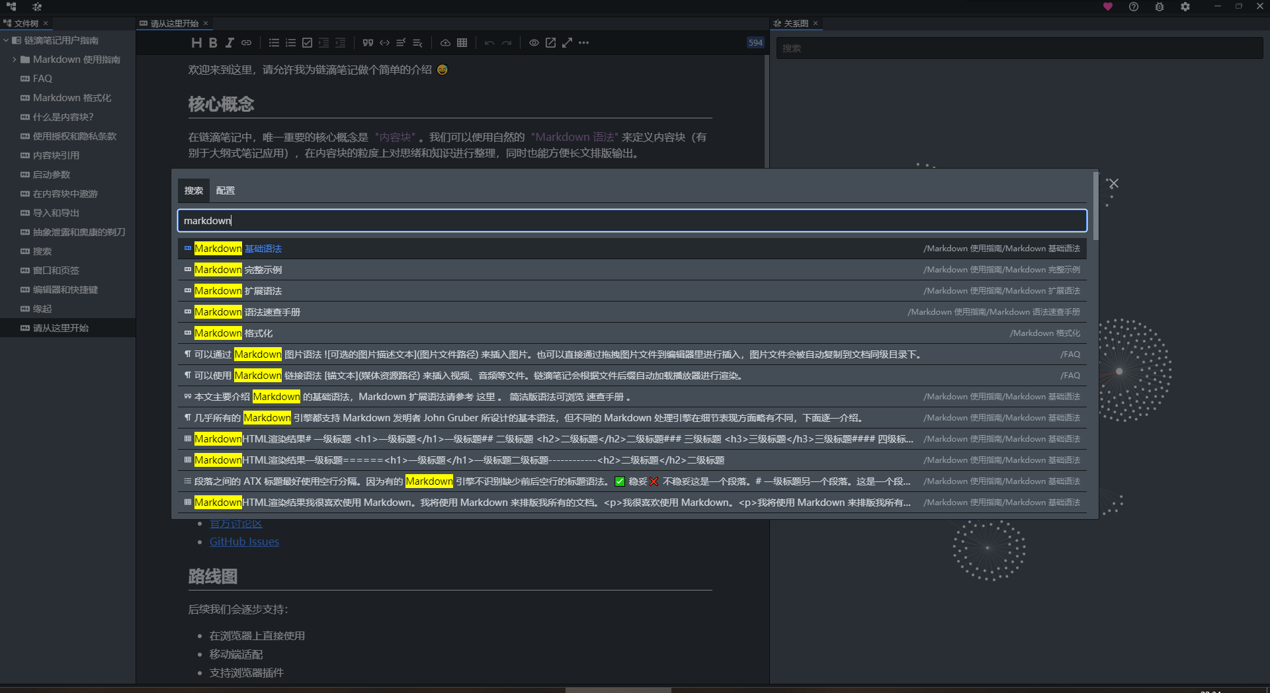Open result Markdown 扩展语法
The height and width of the screenshot is (693, 1270).
click(632, 291)
